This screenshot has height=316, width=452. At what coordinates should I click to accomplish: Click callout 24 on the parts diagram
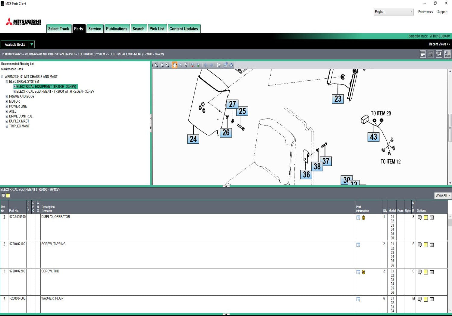[x=193, y=139]
